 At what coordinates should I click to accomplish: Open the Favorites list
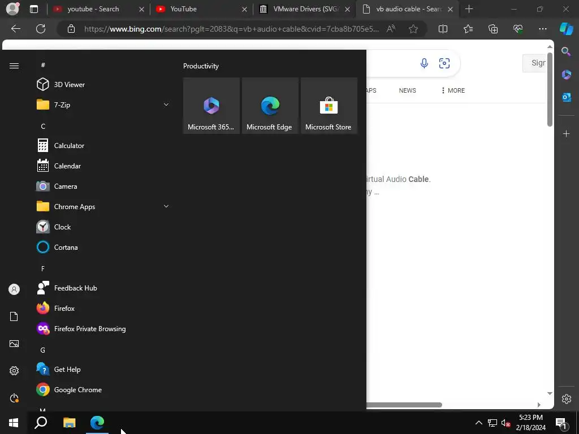468,29
